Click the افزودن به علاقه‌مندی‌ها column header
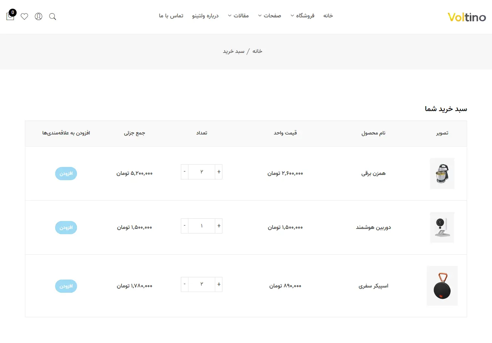 click(x=66, y=133)
